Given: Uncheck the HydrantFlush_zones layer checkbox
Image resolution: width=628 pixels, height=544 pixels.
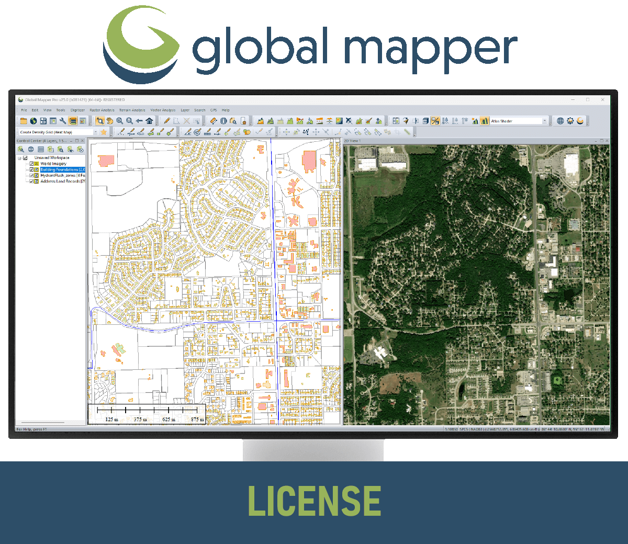Looking at the screenshot, I should click(31, 175).
